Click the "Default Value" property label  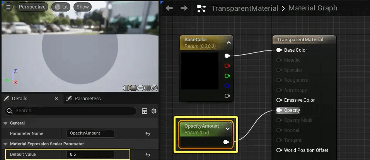pos(23,155)
